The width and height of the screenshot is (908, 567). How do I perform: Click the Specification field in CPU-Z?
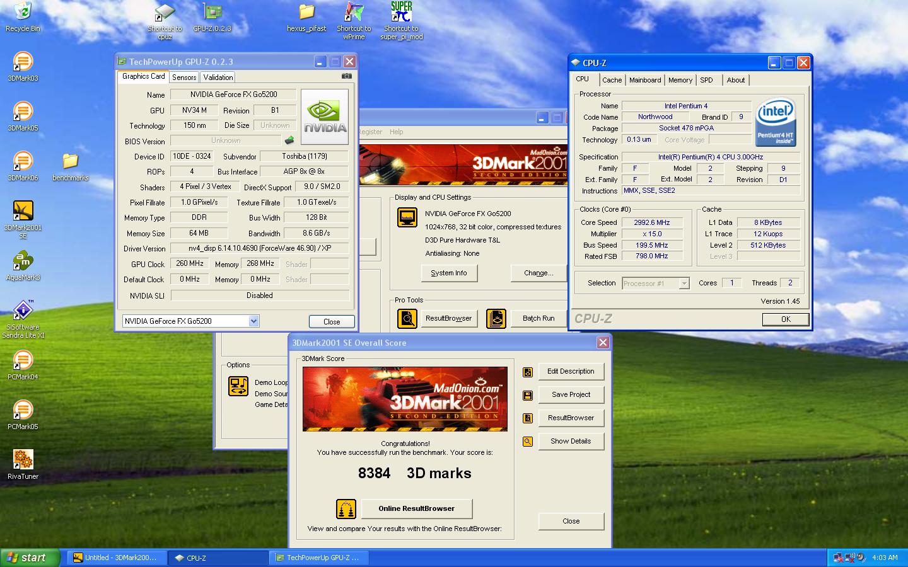pos(710,157)
